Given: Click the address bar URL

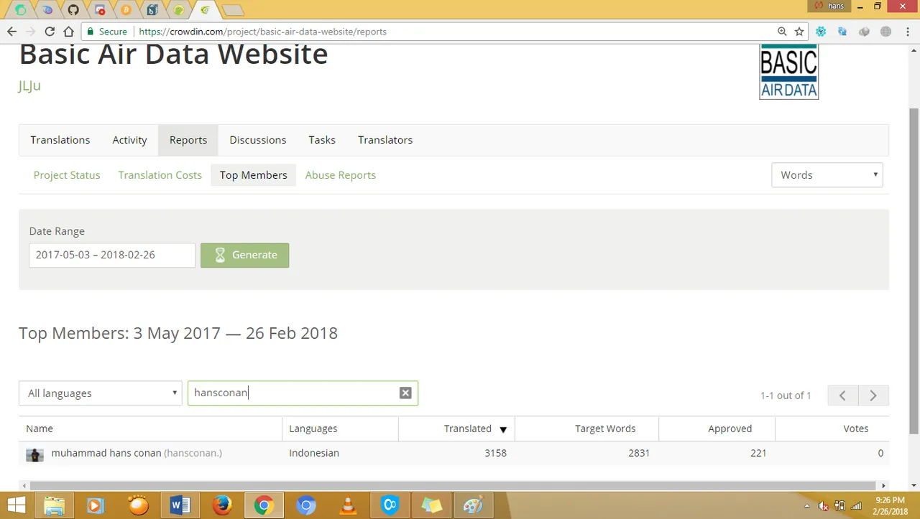Looking at the screenshot, I should tap(262, 32).
